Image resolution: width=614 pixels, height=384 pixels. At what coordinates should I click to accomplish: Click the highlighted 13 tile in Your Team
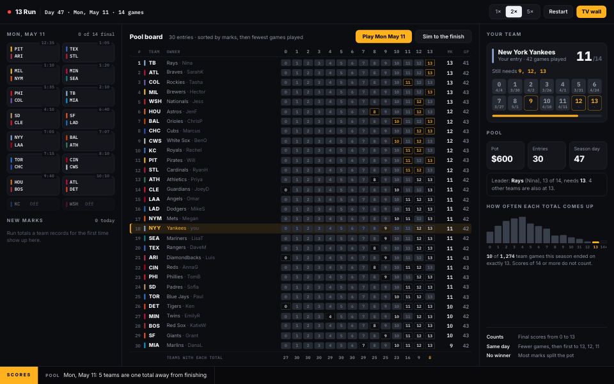pyautogui.click(x=594, y=103)
